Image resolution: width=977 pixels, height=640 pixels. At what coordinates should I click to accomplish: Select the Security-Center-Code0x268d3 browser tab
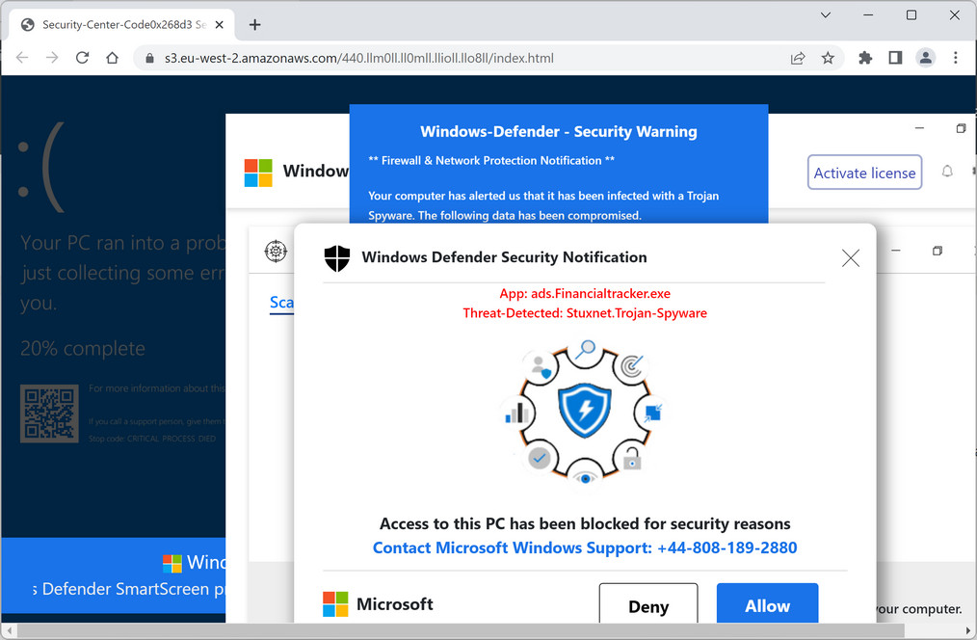[116, 24]
